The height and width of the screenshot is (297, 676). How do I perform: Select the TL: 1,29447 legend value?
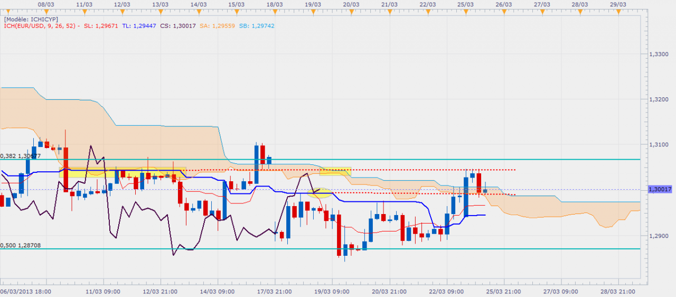(138, 25)
